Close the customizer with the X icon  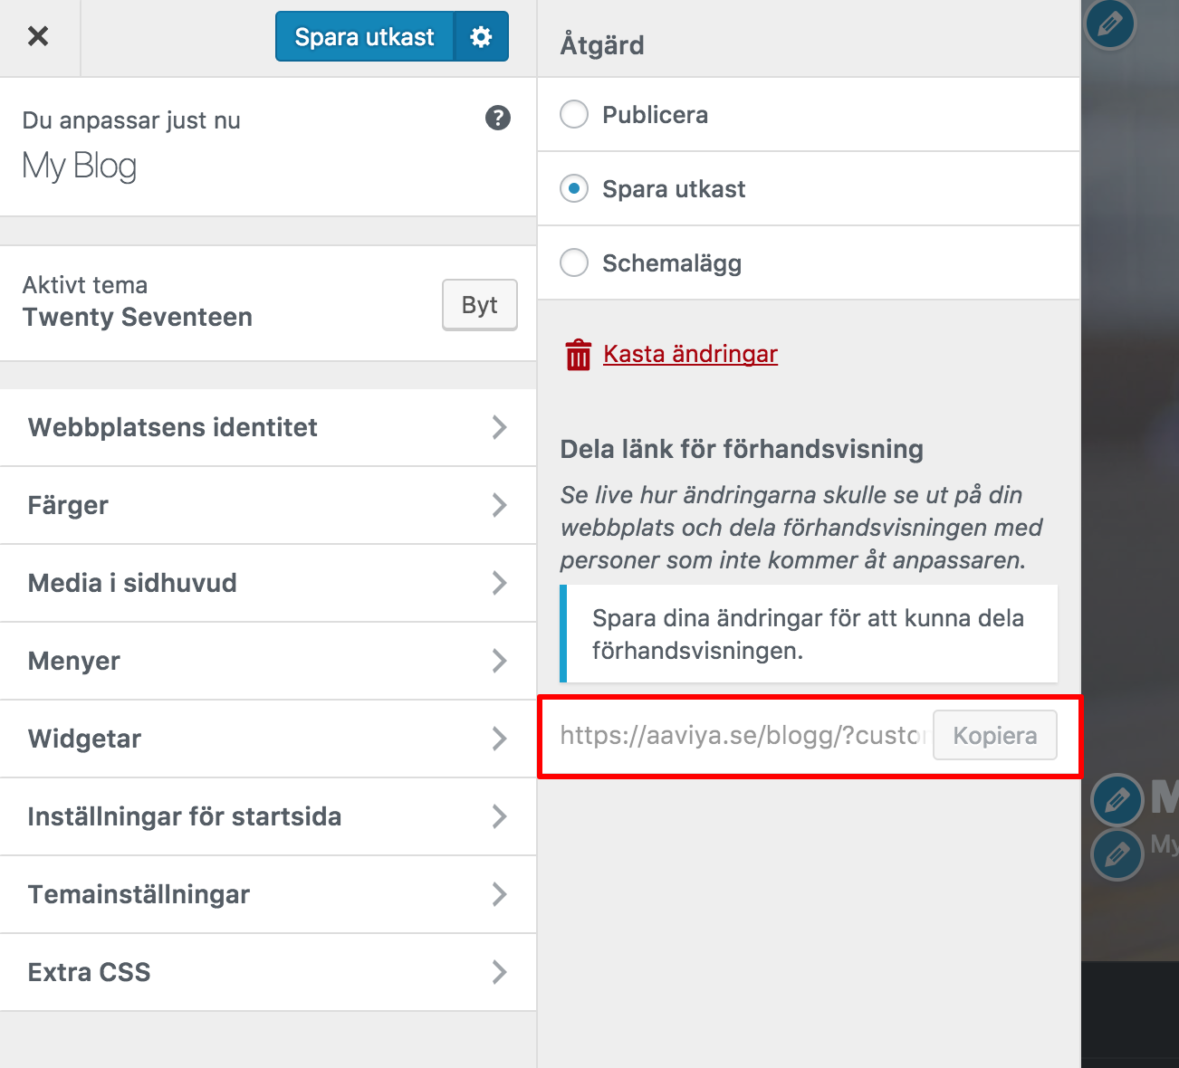point(38,36)
